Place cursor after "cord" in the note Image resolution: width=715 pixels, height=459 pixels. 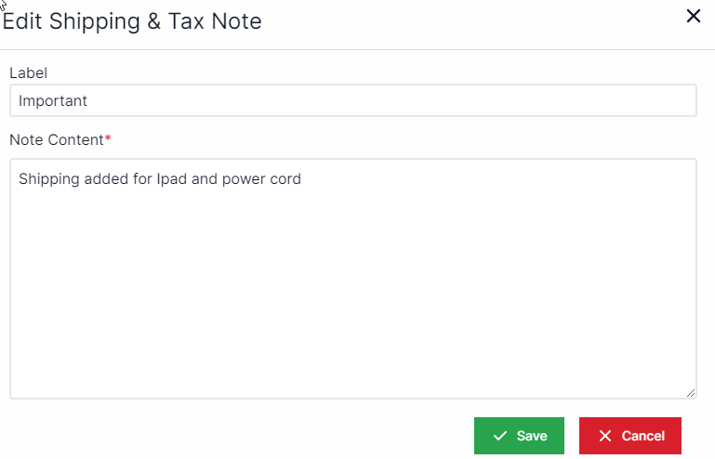(302, 178)
